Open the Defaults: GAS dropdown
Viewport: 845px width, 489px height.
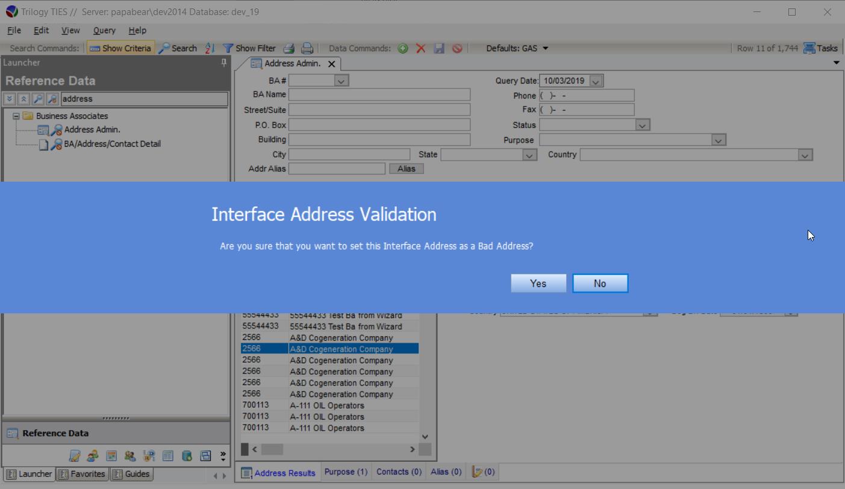click(545, 48)
